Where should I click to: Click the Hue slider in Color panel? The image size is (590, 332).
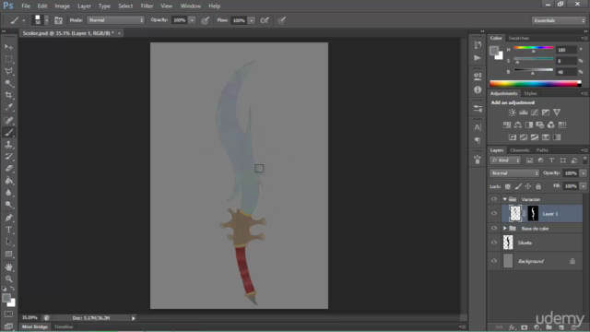[x=534, y=48]
